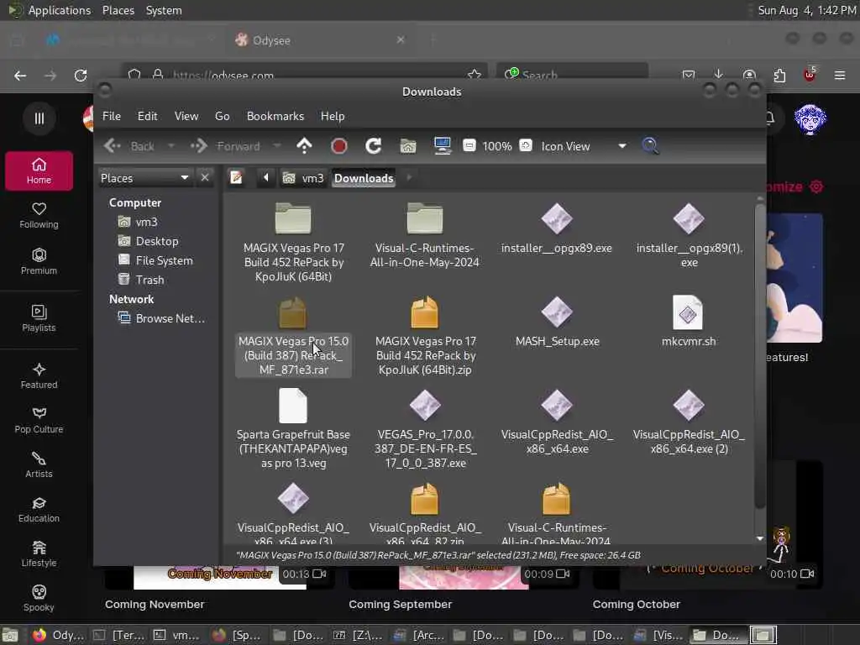Select the MAGIX Vegas Pro 17 folder
Screen dimensions: 860x645
pos(293,242)
